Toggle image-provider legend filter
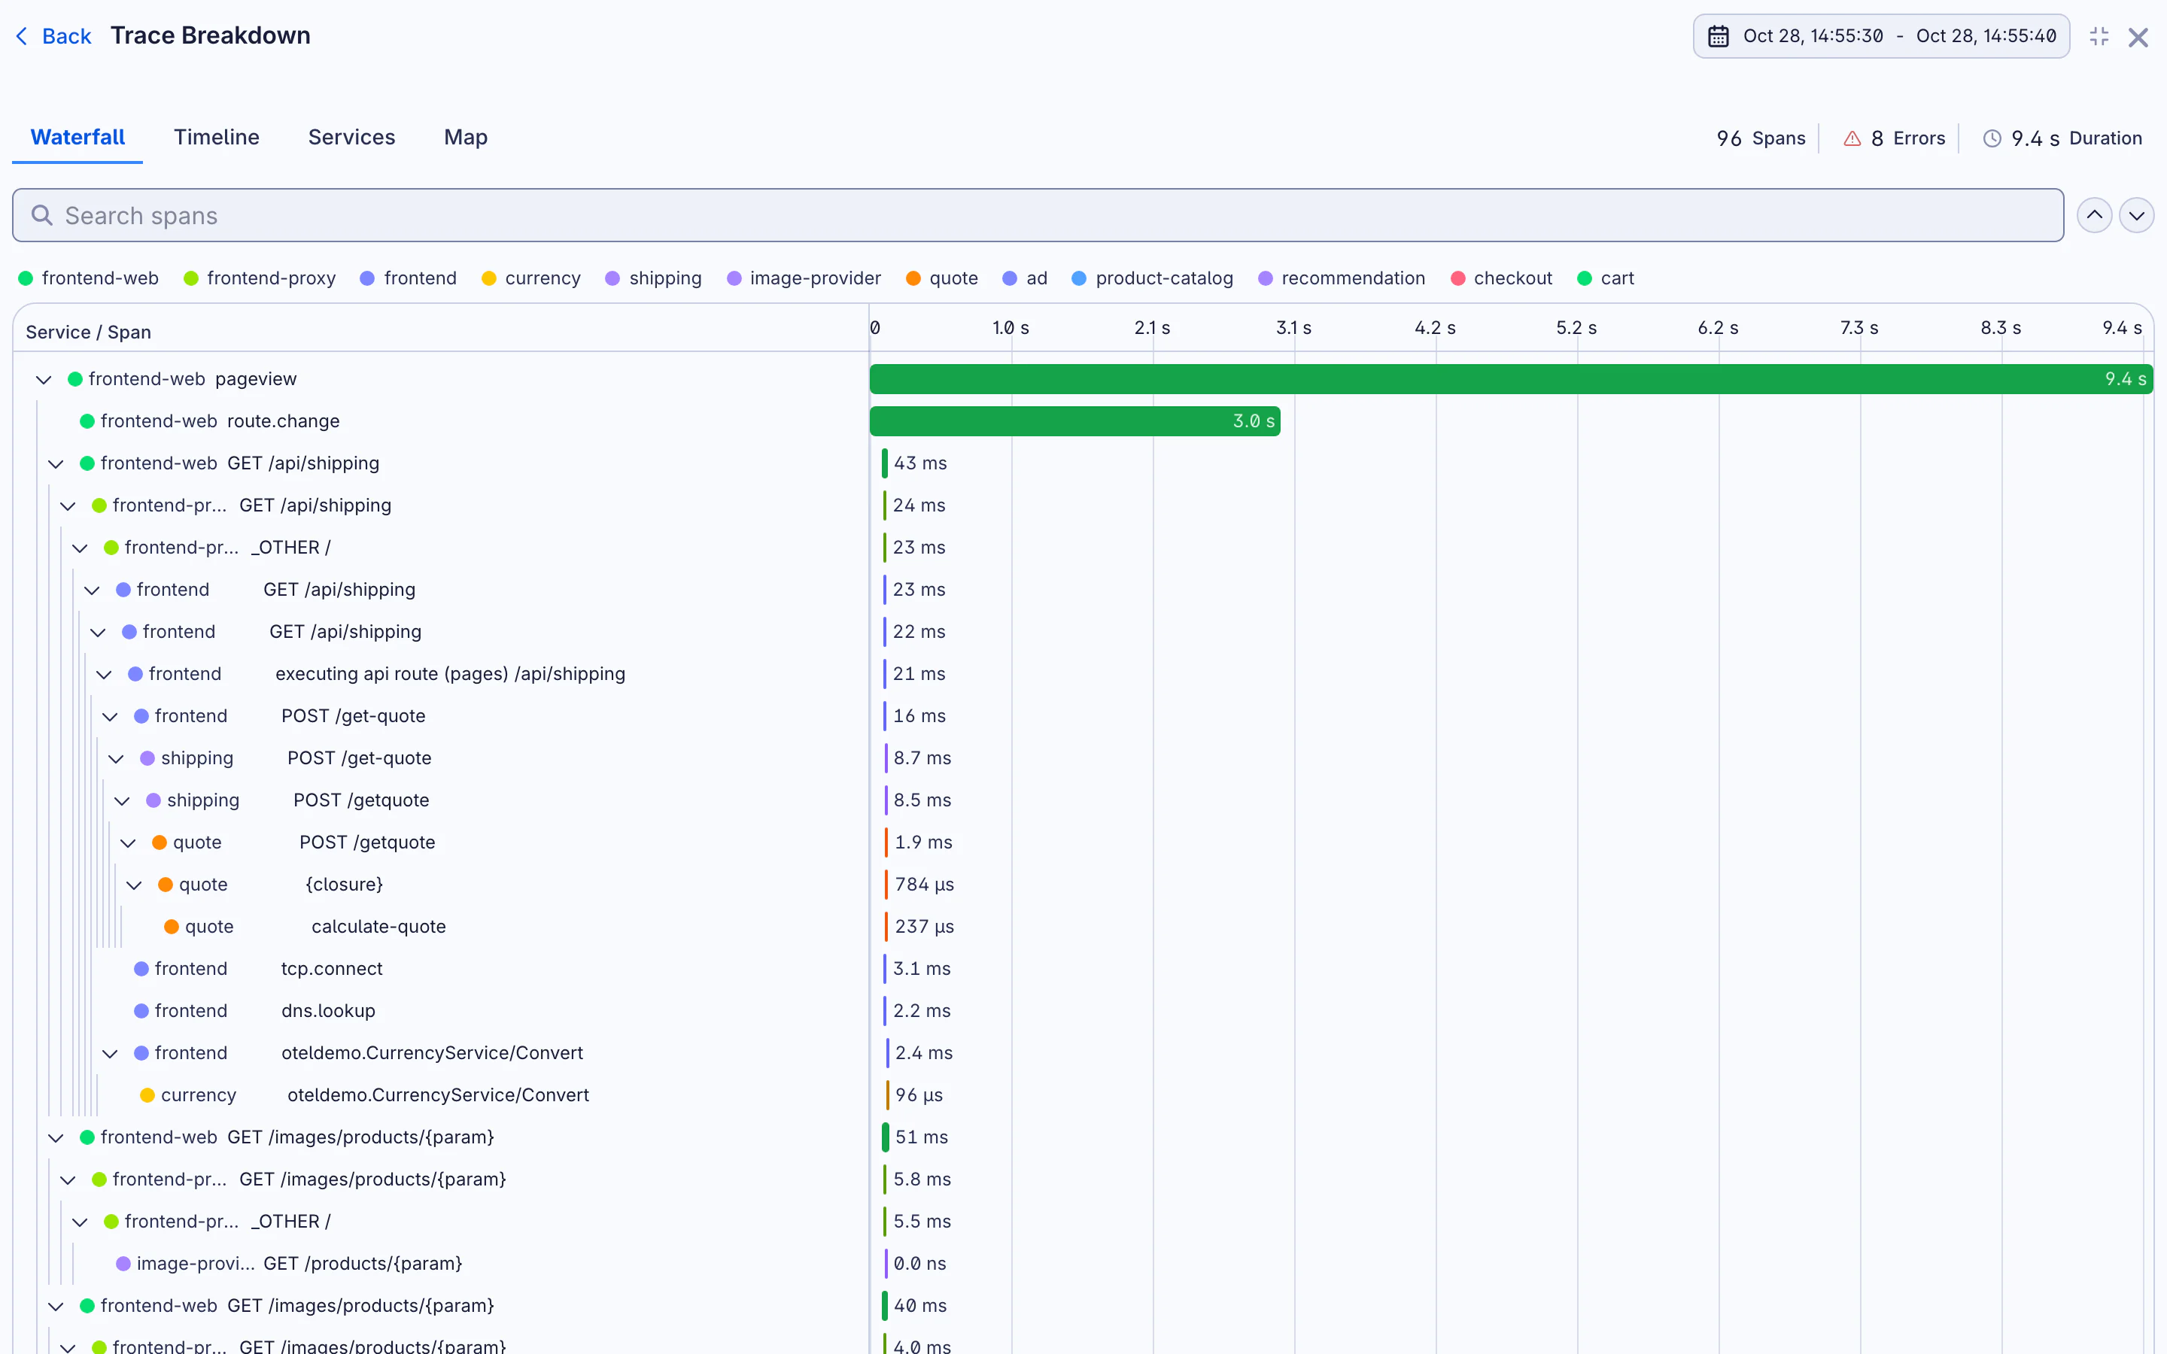The height and width of the screenshot is (1354, 2167). (x=804, y=278)
